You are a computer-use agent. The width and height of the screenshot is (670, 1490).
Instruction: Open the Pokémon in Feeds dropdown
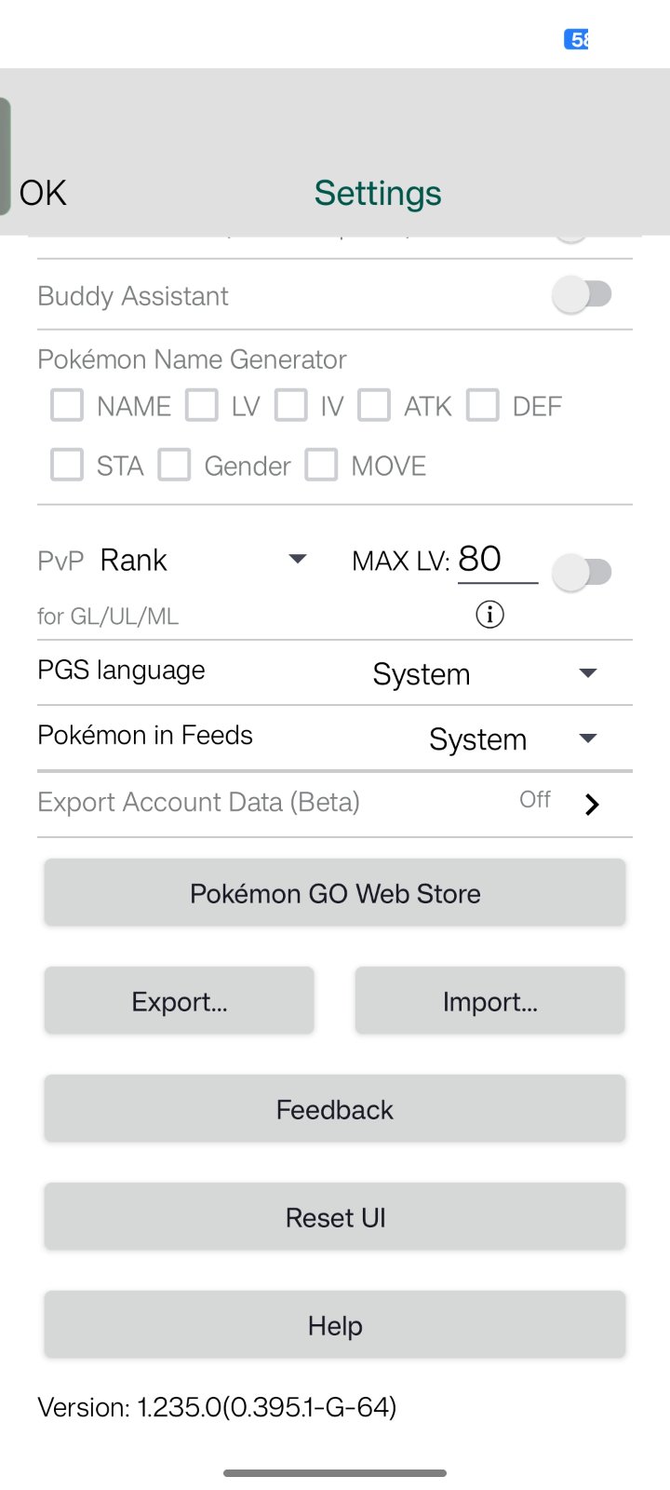(x=587, y=738)
